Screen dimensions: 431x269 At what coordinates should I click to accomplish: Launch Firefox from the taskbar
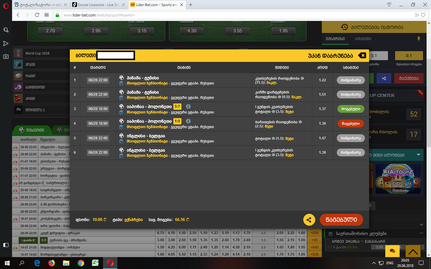pyautogui.click(x=51, y=263)
